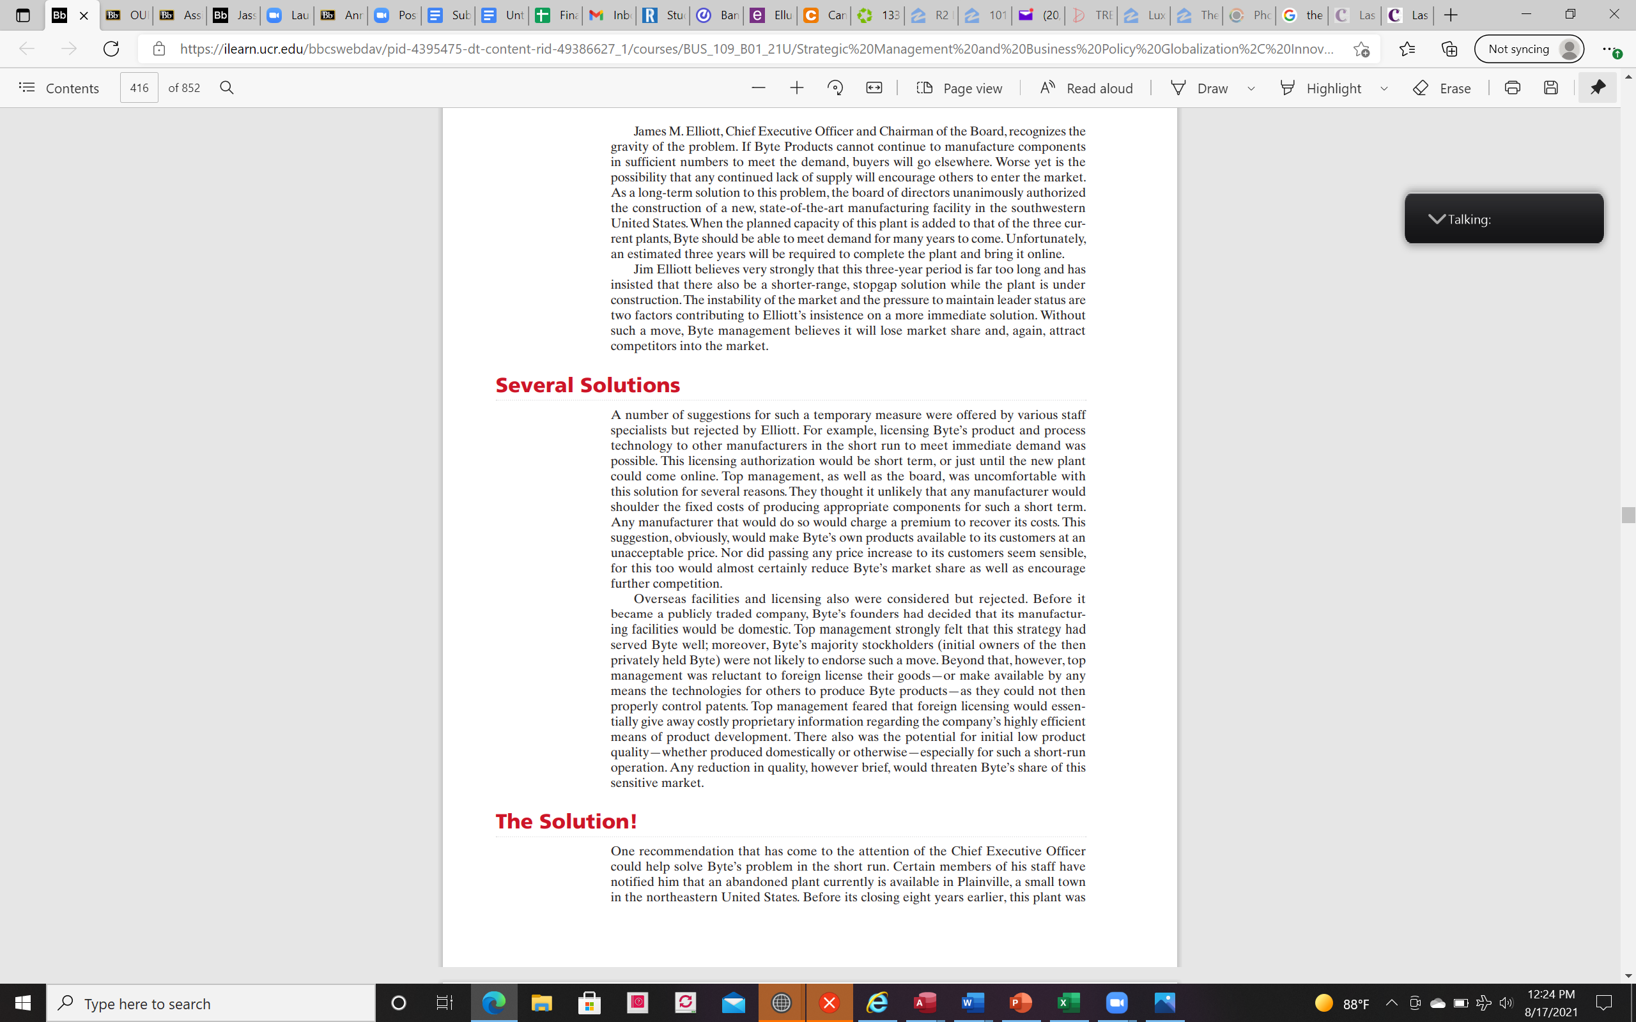Open Task View
This screenshot has width=1636, height=1022.
(x=444, y=1003)
